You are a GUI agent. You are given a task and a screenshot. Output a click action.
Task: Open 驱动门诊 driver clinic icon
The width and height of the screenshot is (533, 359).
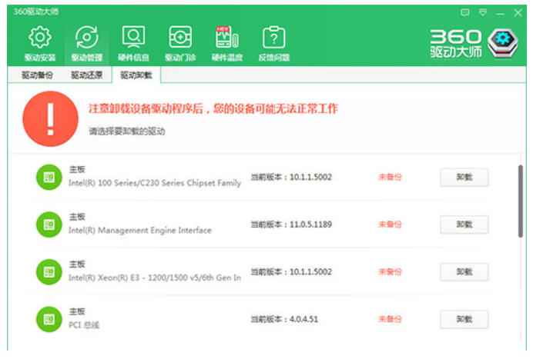pos(179,38)
